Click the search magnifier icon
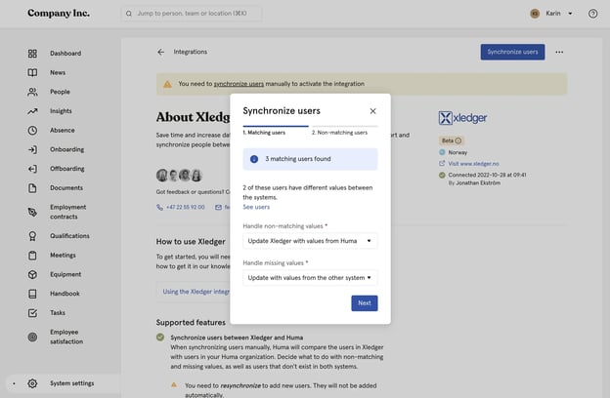The image size is (610, 398). point(129,14)
